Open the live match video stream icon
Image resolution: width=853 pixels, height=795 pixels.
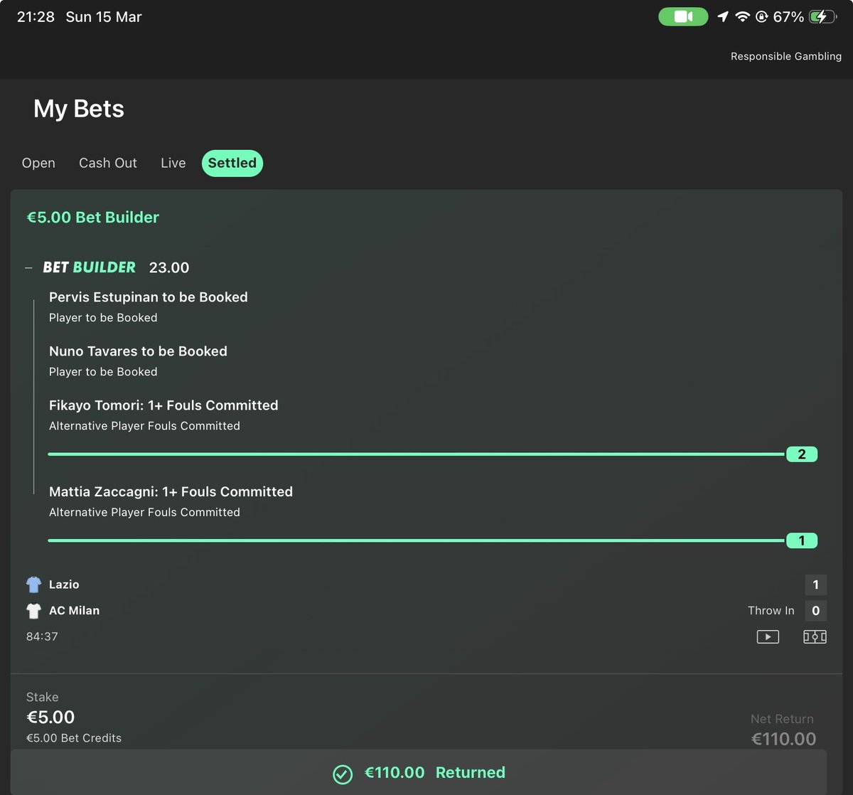tap(768, 636)
